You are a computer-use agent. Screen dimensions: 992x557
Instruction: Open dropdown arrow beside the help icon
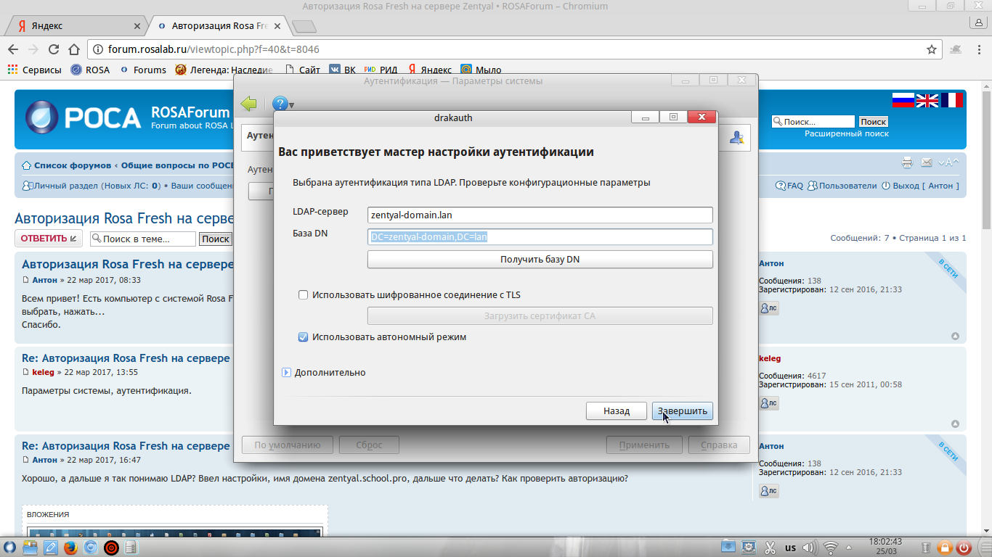click(291, 106)
